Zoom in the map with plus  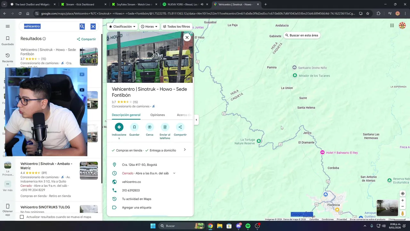(403, 201)
